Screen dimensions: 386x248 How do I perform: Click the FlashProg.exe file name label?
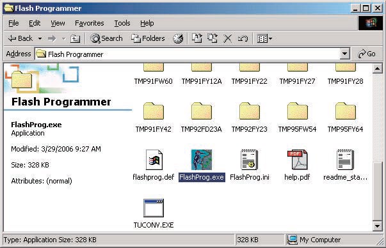coord(202,177)
